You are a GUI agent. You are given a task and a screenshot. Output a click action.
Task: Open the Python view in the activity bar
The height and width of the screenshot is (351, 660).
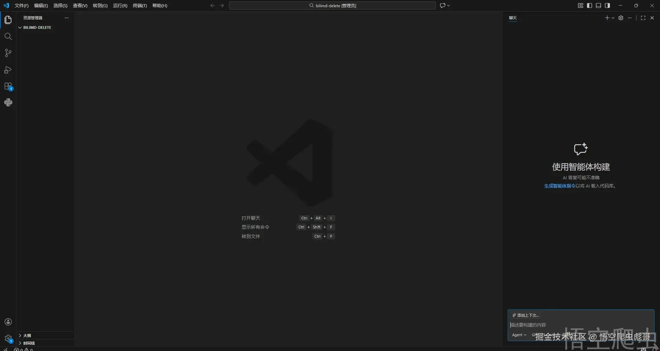[x=8, y=102]
